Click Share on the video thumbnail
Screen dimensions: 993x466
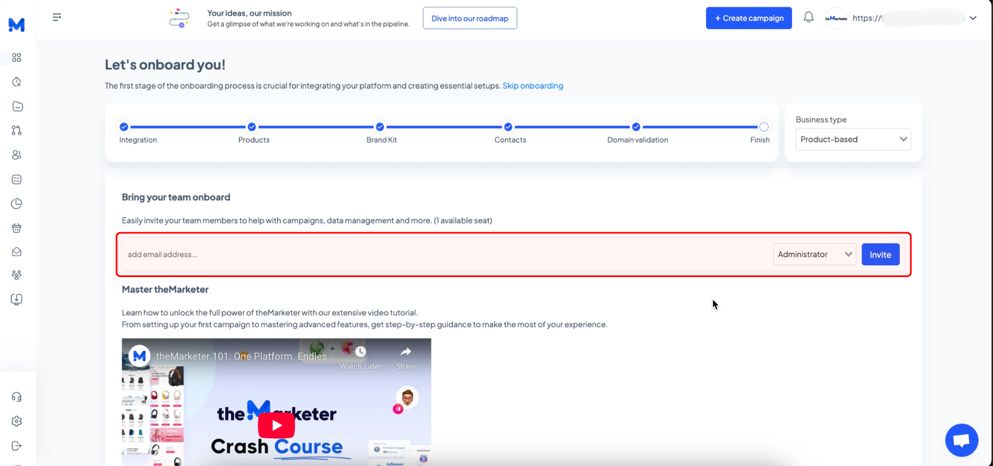tap(405, 358)
